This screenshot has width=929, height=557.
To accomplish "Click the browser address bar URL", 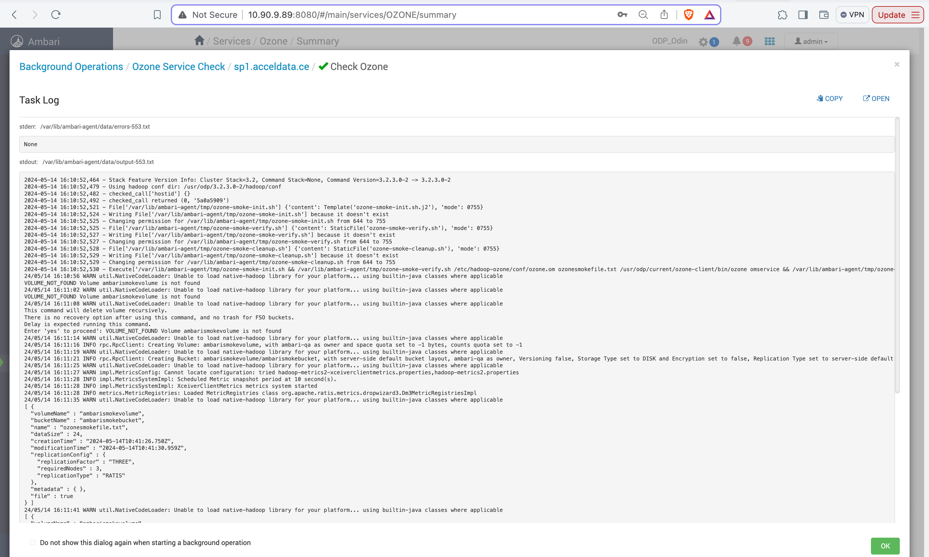I will tap(352, 15).
